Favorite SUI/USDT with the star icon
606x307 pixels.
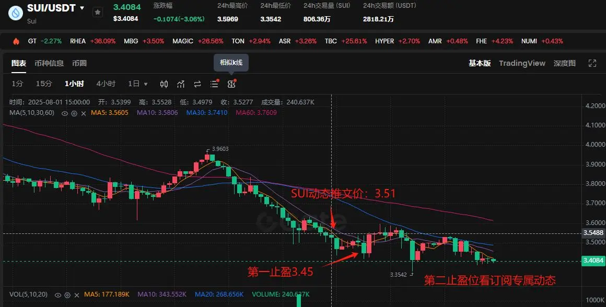point(98,13)
